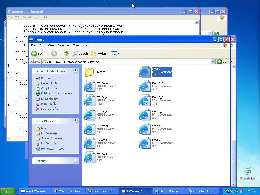Open the File menu in Explorer
The image size is (260, 195).
(x=33, y=45)
